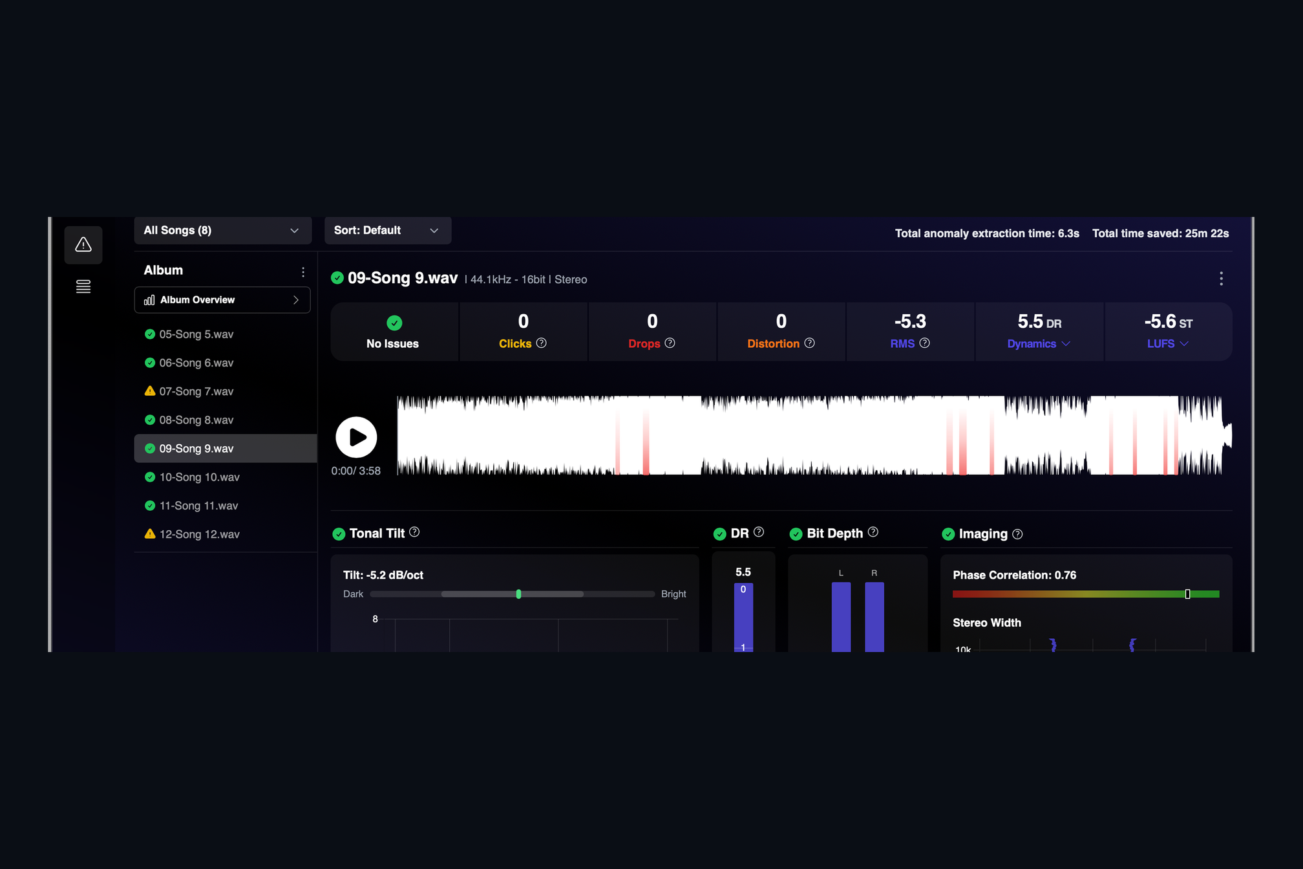
Task: Click the 5.5 DR meter bar
Action: [743, 617]
